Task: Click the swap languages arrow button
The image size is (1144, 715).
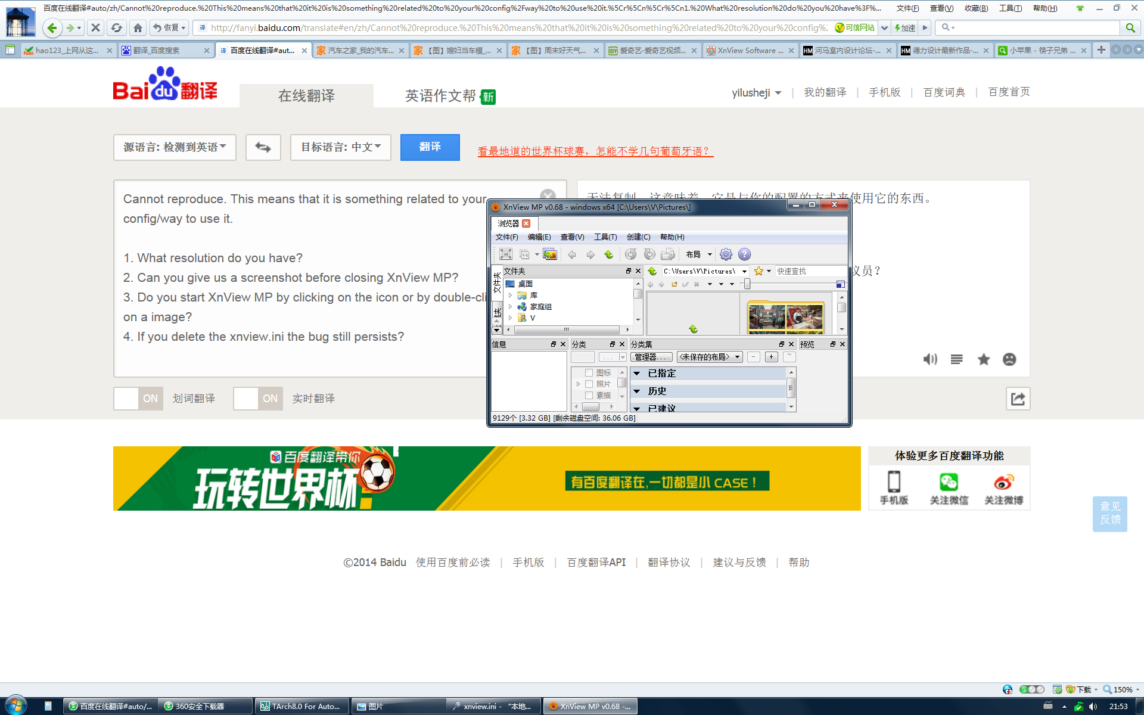Action: [x=263, y=147]
